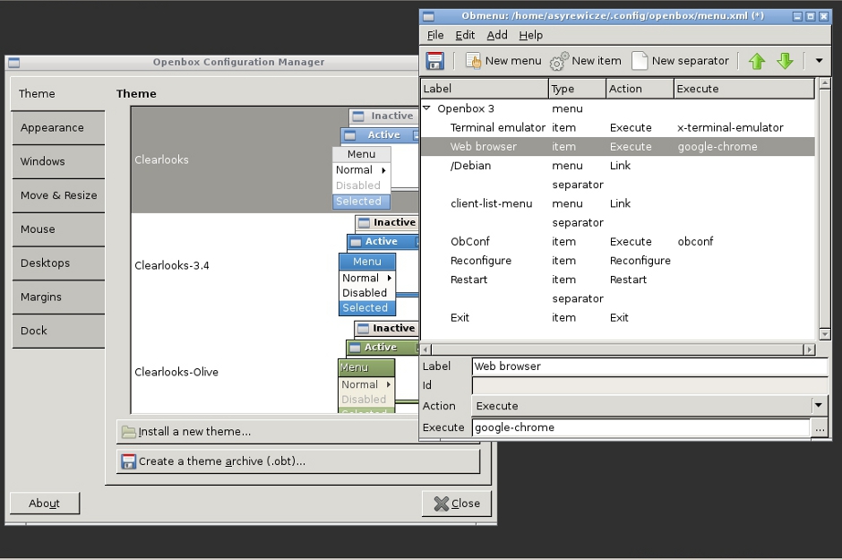This screenshot has width=842, height=560.
Task: Click vertical scrollbar up arrow in Obmenu list
Action: 825,83
